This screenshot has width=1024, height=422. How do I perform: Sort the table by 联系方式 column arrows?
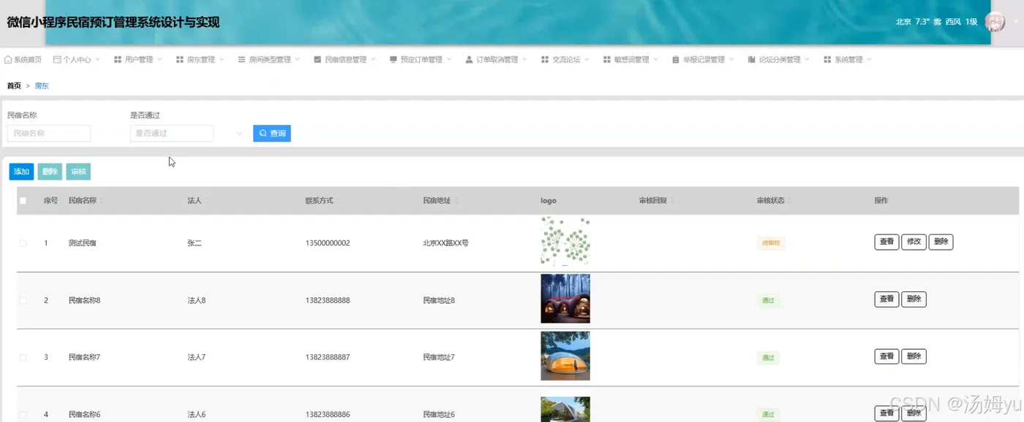339,201
